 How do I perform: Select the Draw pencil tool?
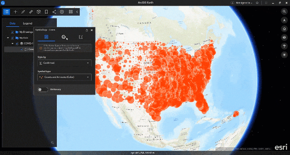pyautogui.click(x=23, y=12)
